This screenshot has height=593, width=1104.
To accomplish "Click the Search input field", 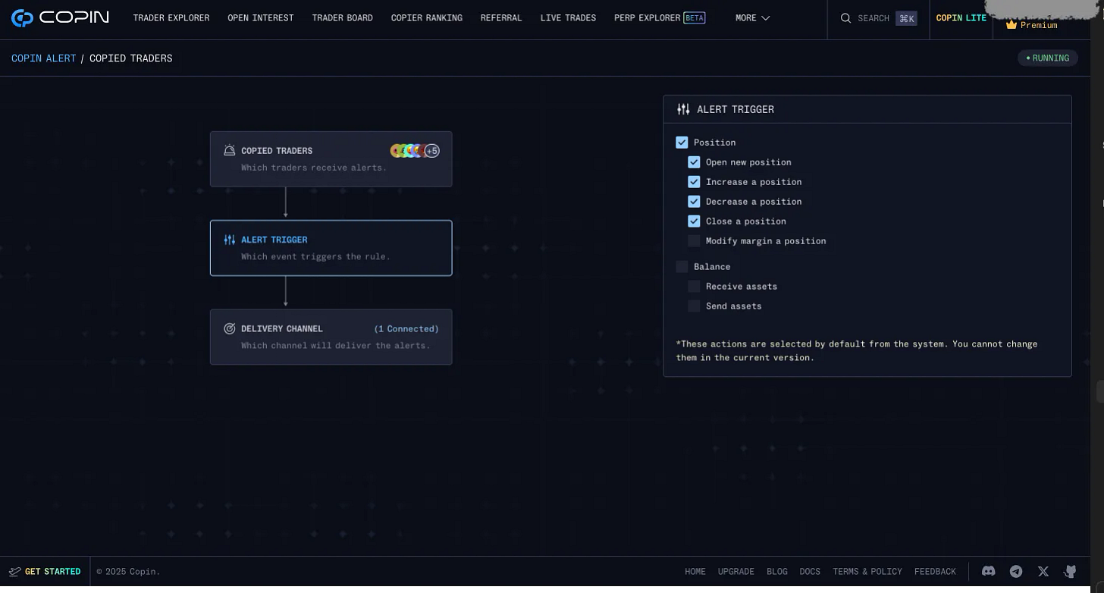I will tap(878, 18).
